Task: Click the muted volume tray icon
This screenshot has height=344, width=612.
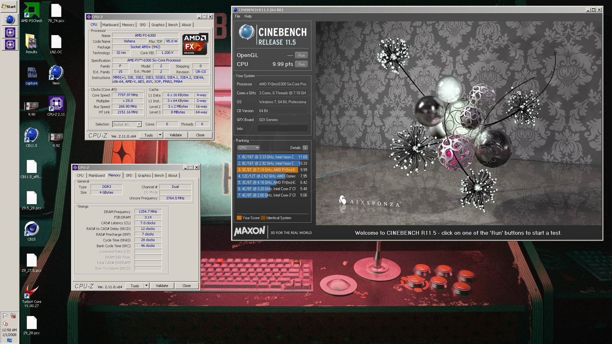Action: coord(5,323)
